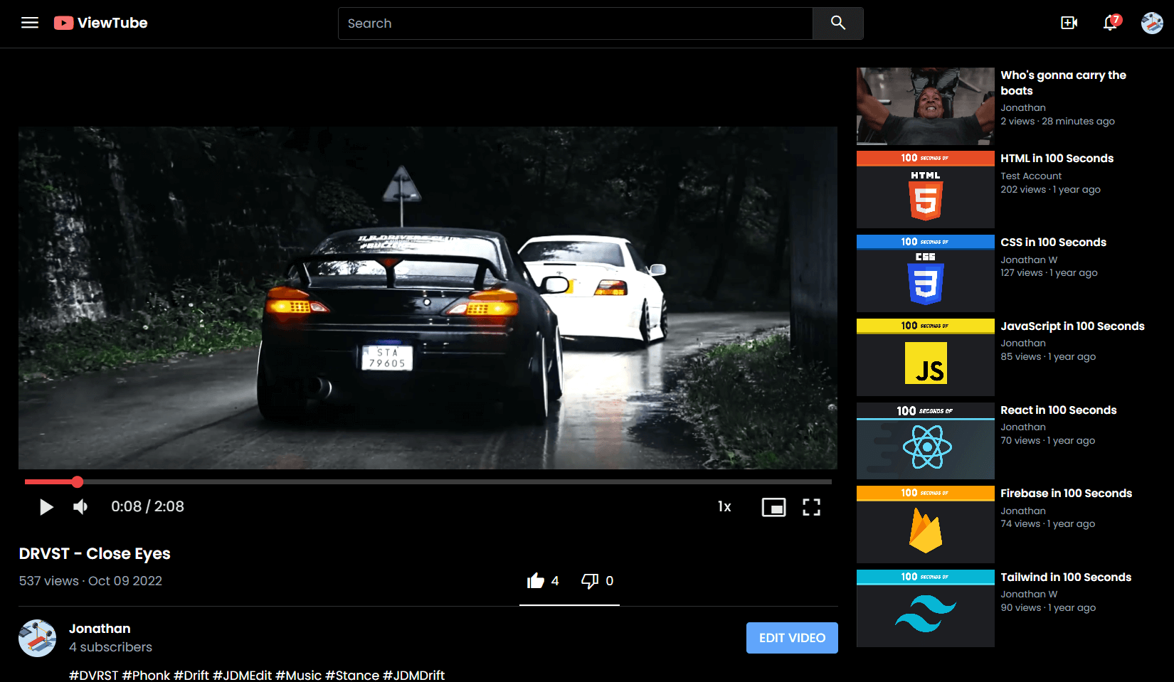Click 'React in 100 Seconds' title
Image resolution: width=1174 pixels, height=682 pixels.
coord(1058,410)
